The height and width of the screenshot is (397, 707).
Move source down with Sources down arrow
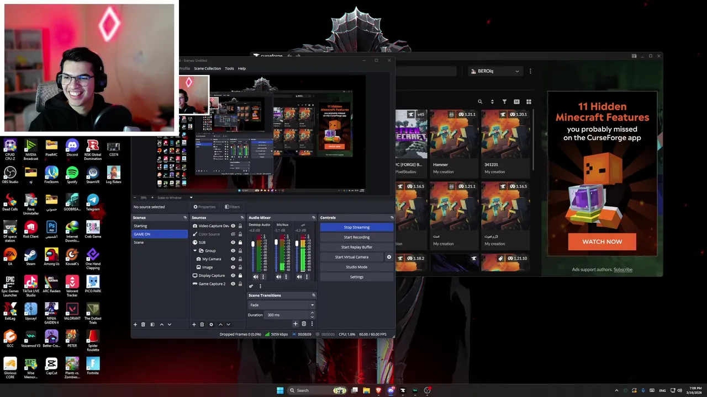point(228,324)
